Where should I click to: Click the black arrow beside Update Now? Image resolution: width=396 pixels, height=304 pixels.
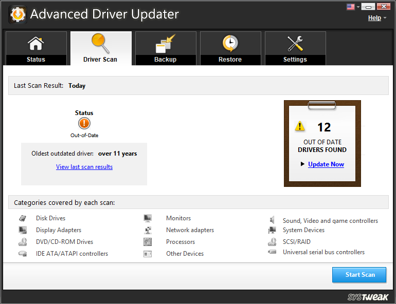302,164
